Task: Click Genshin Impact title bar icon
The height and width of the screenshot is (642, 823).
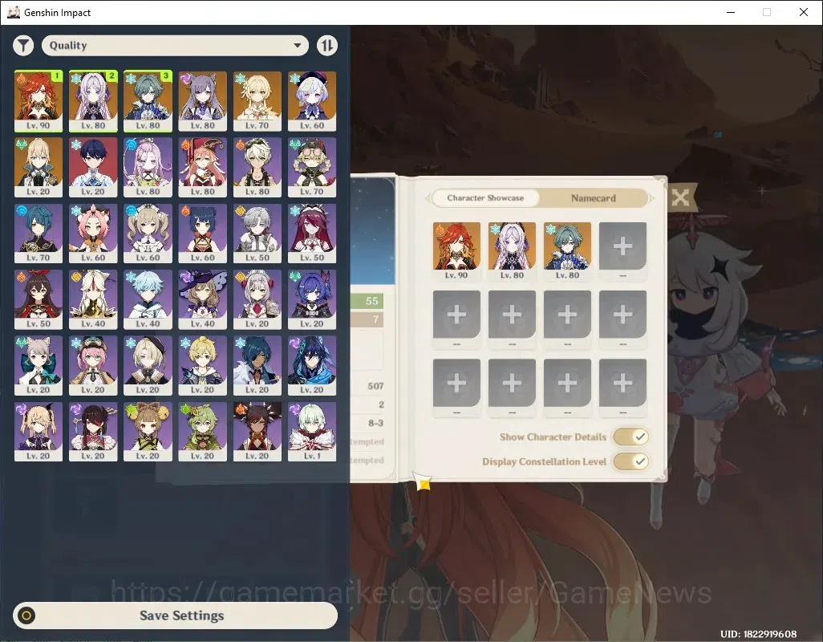Action: tap(14, 12)
